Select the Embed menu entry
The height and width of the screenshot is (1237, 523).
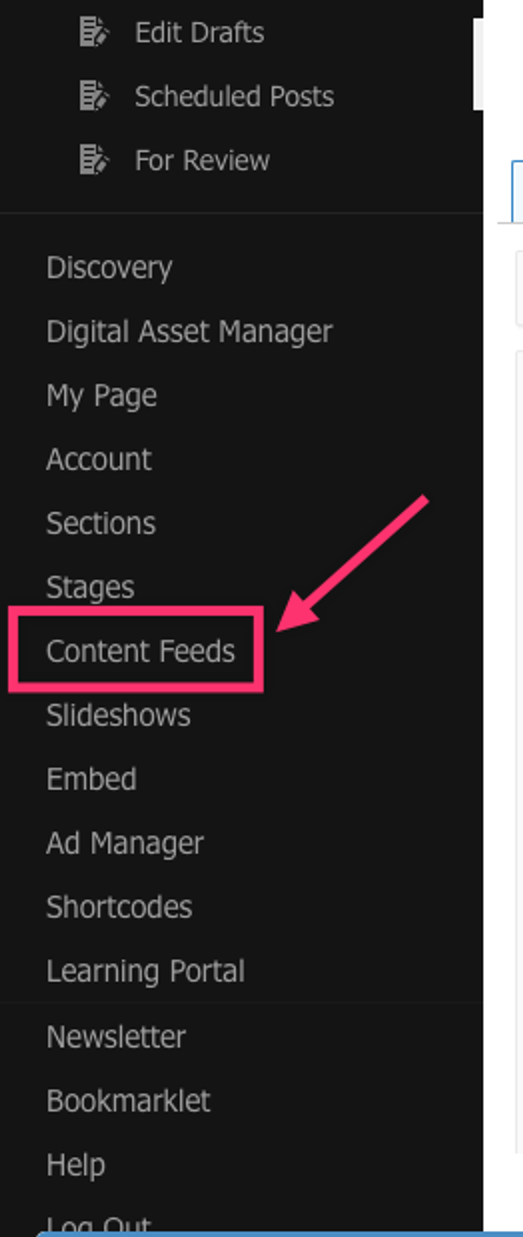pos(91,779)
